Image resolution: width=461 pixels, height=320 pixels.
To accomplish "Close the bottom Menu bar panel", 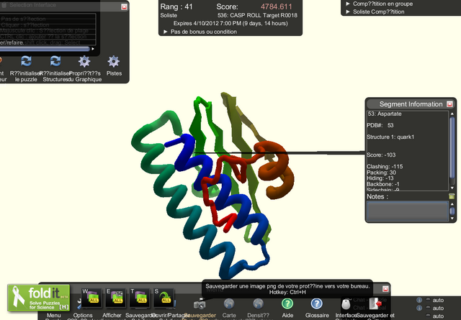I will (x=385, y=289).
